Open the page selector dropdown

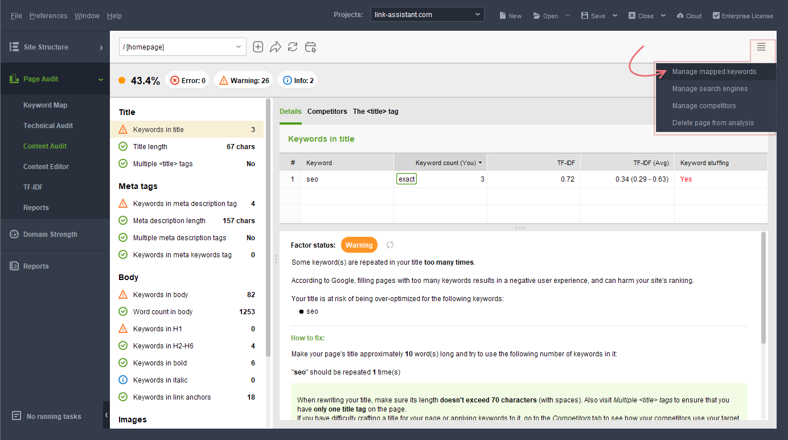click(x=183, y=47)
